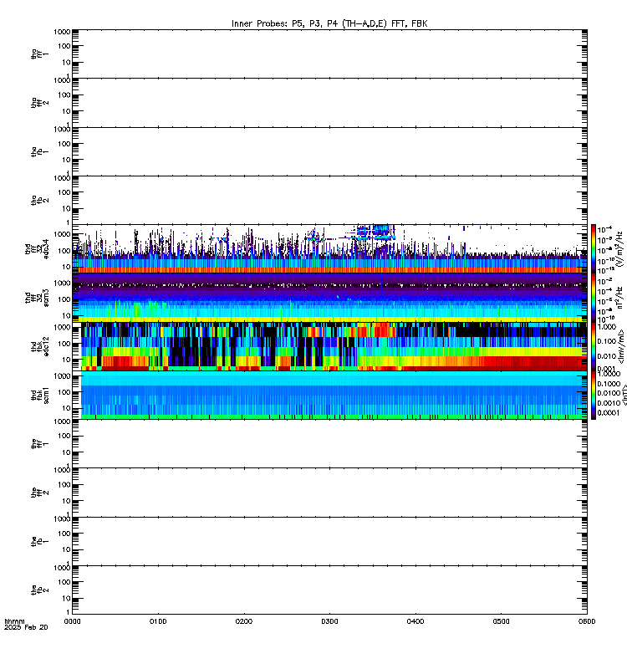Click the thd scm3 FFT spectrogram panel
The image size is (627, 669).
329,298
